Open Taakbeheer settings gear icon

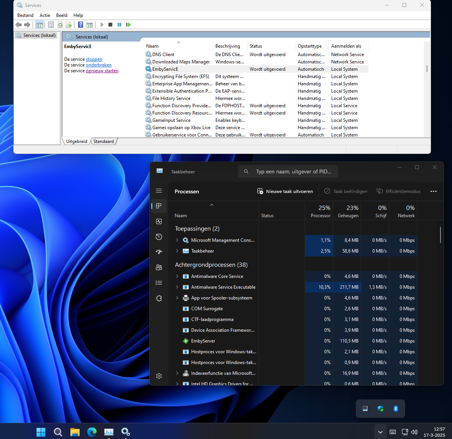159,376
